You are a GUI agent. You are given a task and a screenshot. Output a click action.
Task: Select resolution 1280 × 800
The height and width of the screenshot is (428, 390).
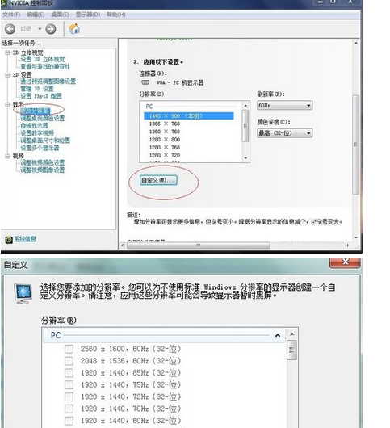165,140
